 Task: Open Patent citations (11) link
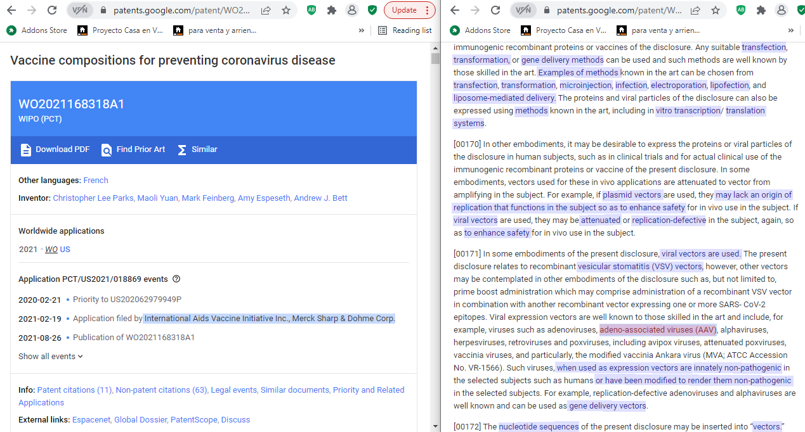coord(74,390)
